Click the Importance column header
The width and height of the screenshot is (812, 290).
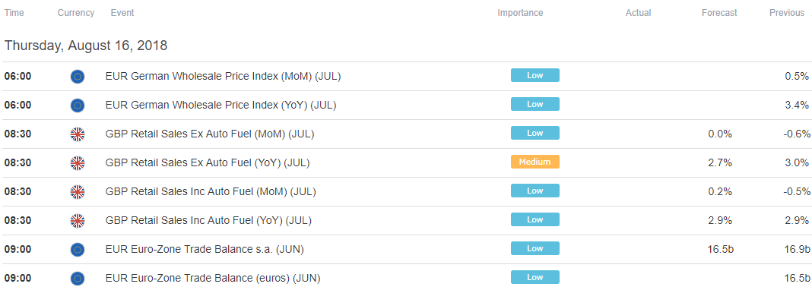pyautogui.click(x=520, y=13)
